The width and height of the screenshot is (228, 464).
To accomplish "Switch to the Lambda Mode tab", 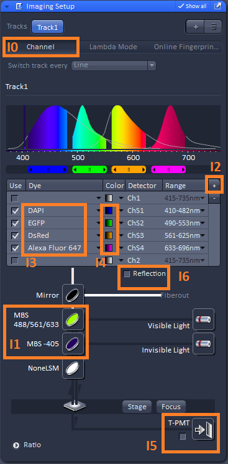I will [113, 47].
